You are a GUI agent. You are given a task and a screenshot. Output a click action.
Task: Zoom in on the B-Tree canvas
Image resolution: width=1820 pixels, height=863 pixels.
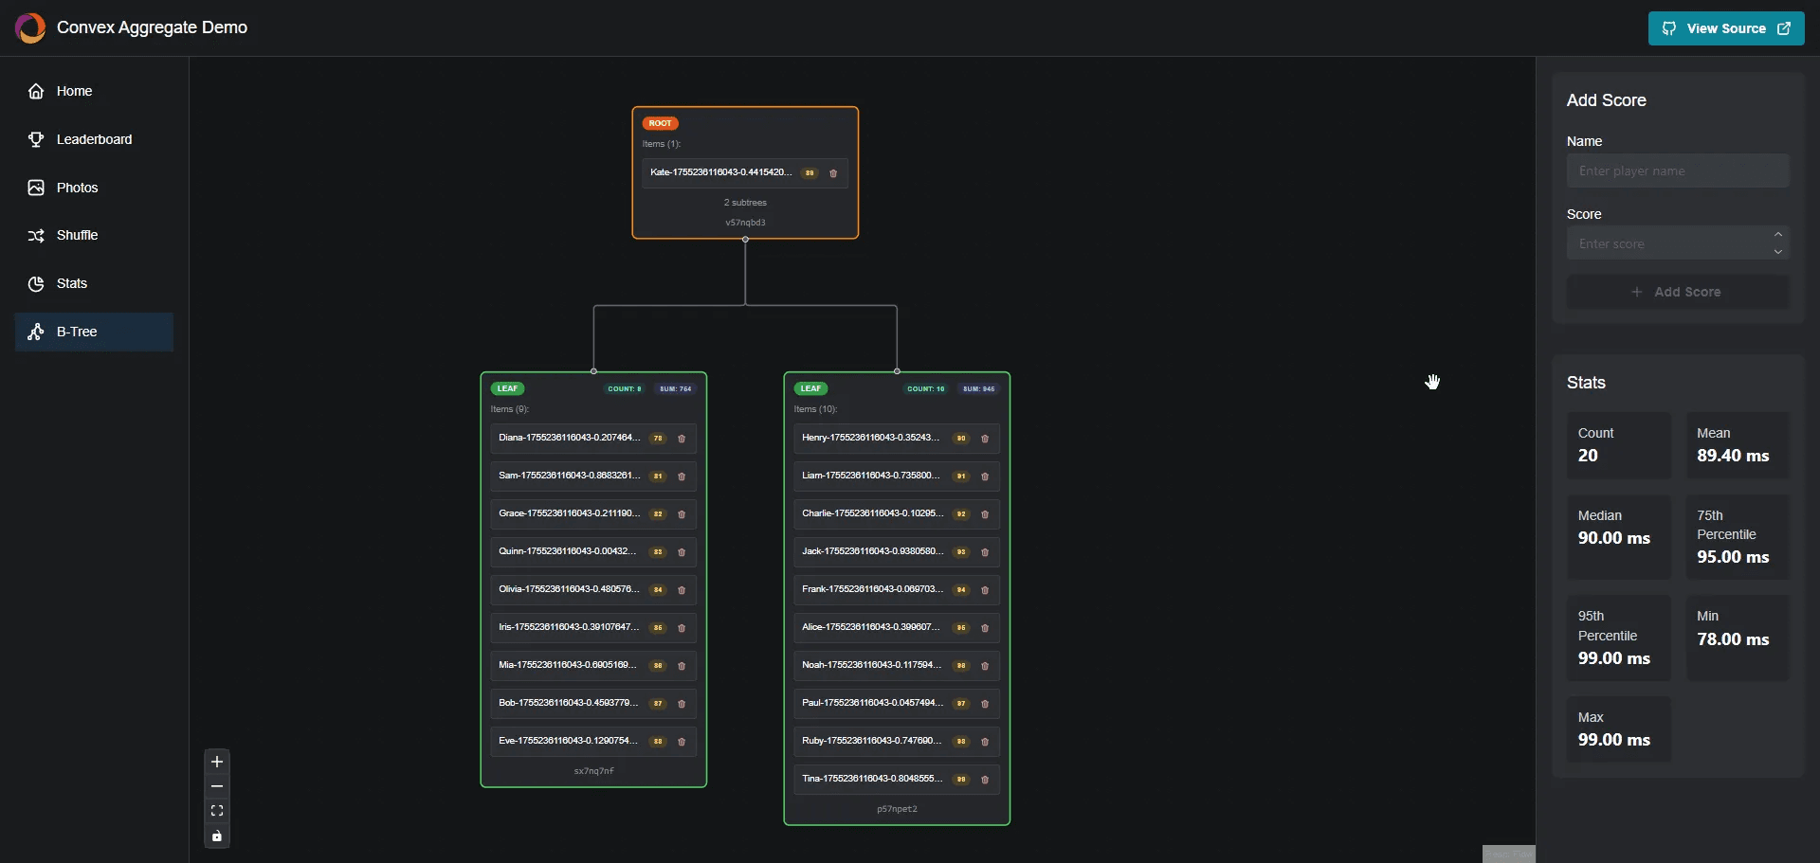click(x=217, y=762)
